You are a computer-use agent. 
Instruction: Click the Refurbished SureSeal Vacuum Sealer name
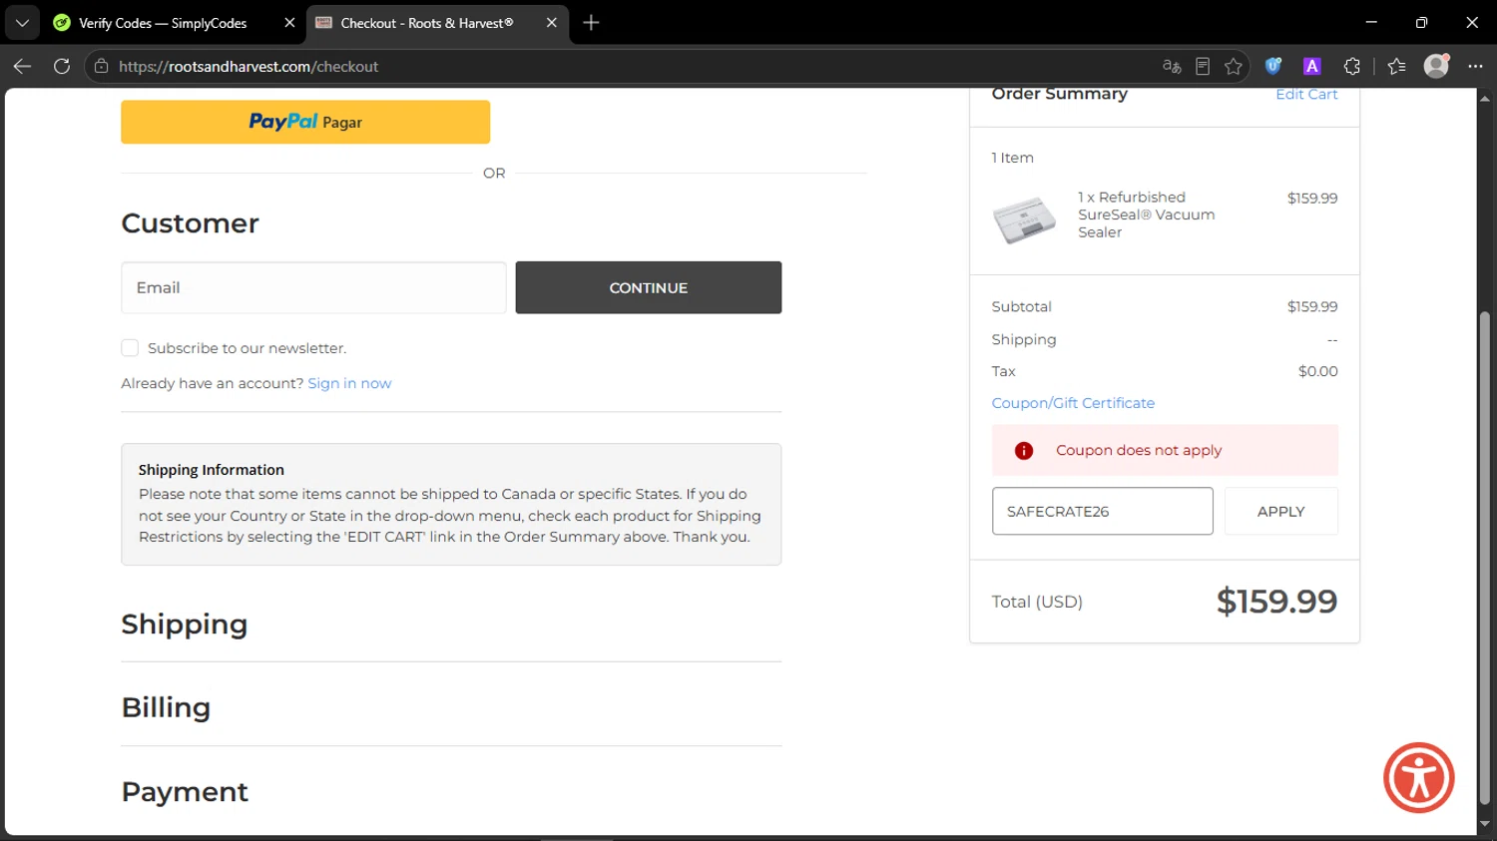tap(1147, 214)
